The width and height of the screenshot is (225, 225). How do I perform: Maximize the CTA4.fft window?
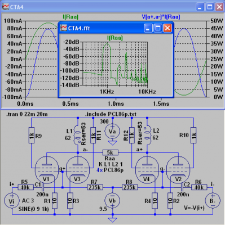point(158,28)
